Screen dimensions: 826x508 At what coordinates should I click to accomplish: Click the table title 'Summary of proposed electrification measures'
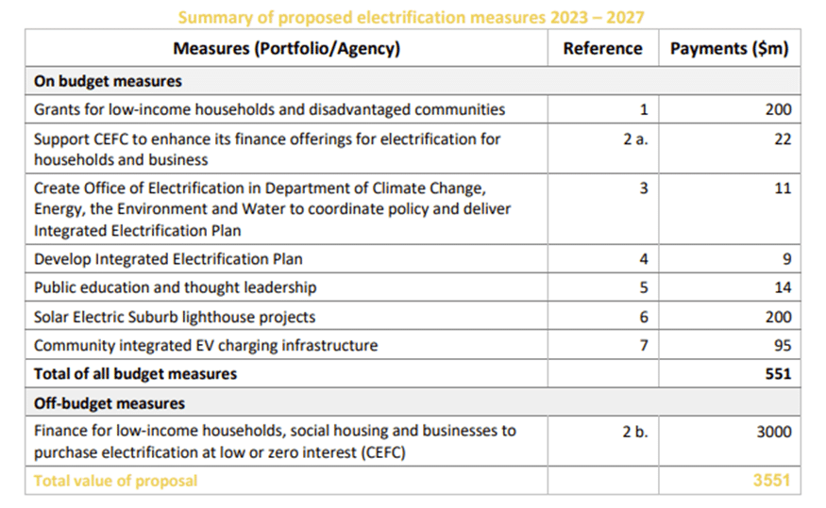pos(412,17)
